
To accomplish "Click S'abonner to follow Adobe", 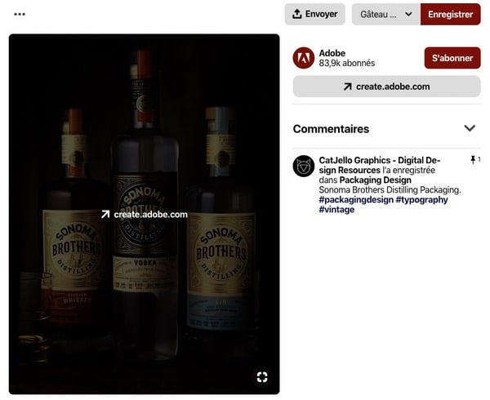I will [x=452, y=58].
